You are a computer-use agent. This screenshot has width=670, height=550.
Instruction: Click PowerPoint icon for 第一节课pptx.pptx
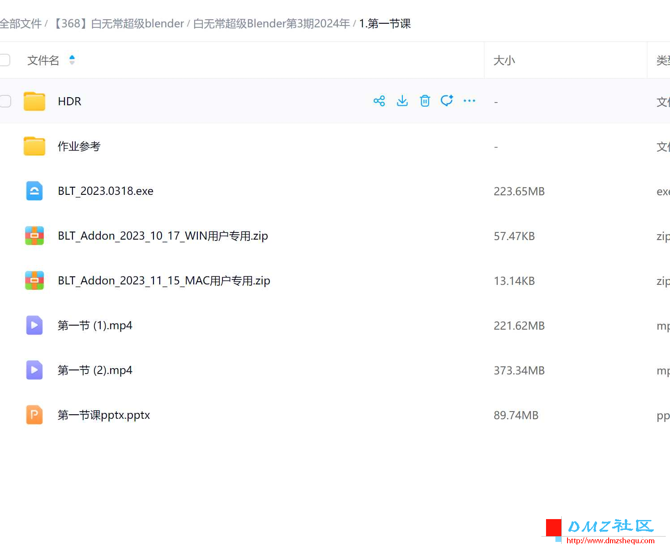34,415
